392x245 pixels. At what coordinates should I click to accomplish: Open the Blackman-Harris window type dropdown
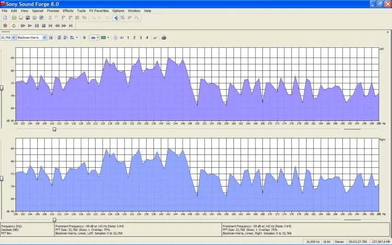(x=44, y=38)
